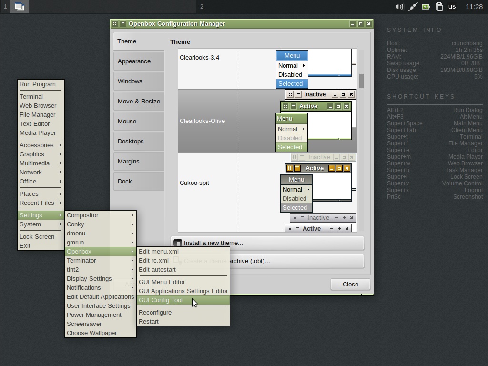Image resolution: width=488 pixels, height=366 pixels.
Task: Click the window icon in desktop 1 taskbar
Action: coord(19,7)
